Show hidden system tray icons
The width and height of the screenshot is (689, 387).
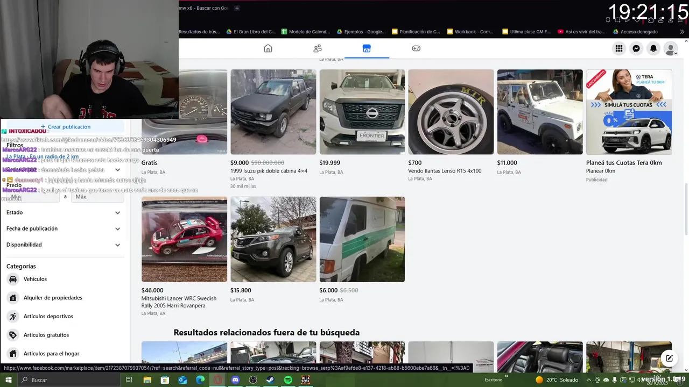click(x=589, y=380)
